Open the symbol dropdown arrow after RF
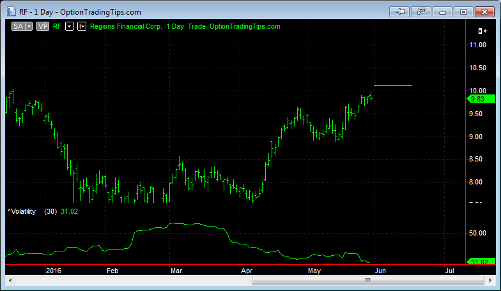The image size is (501, 291). [69, 26]
